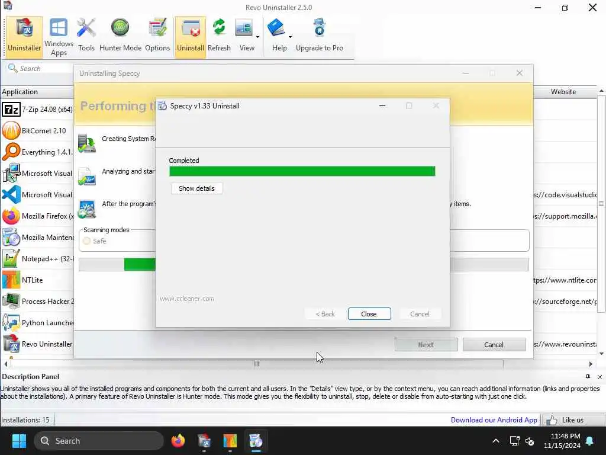The image size is (606, 455).
Task: Open Firefox from the taskbar
Action: click(x=178, y=441)
